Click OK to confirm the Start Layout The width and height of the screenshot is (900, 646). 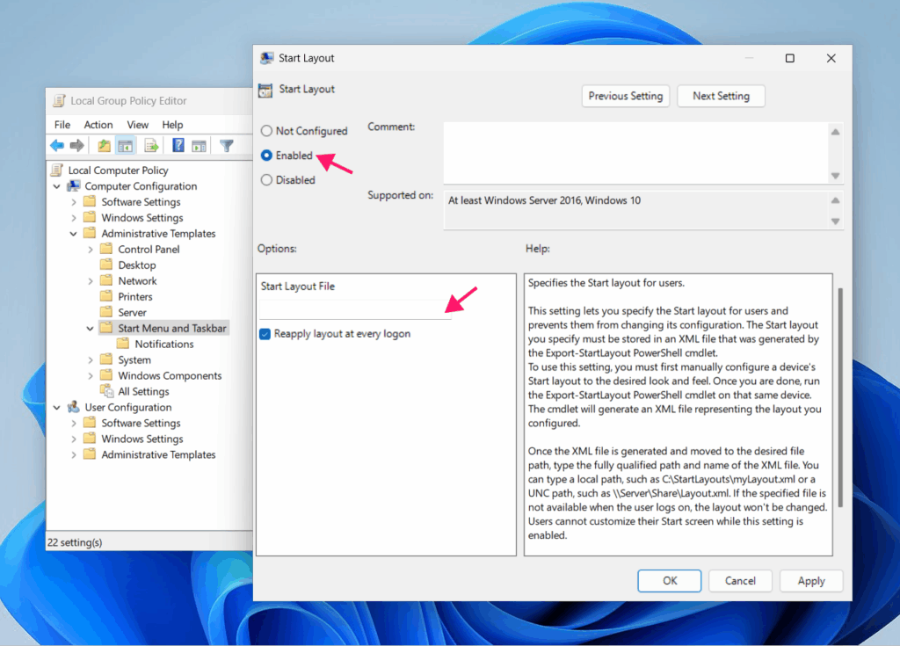tap(669, 581)
